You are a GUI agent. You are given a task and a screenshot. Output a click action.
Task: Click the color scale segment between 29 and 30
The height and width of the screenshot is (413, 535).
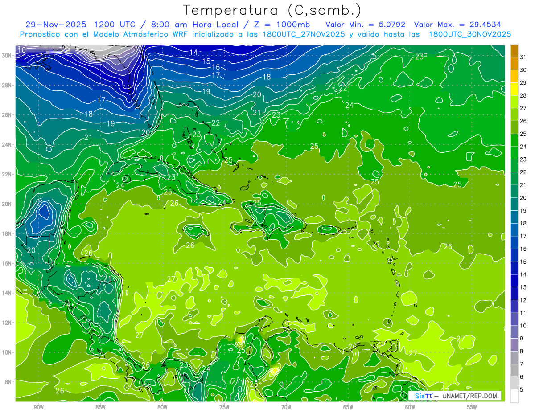[514, 77]
